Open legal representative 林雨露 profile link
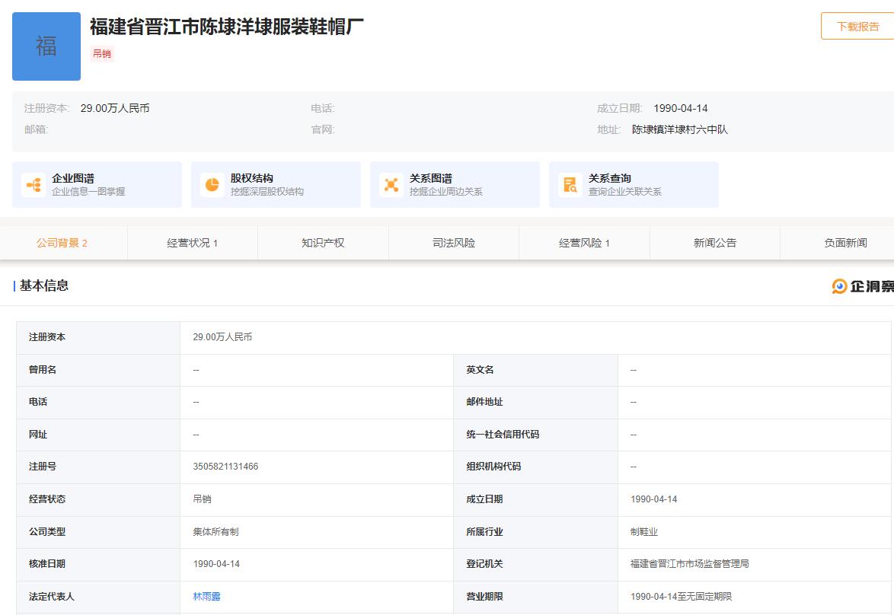Screen dimensions: 894x615 (206, 597)
